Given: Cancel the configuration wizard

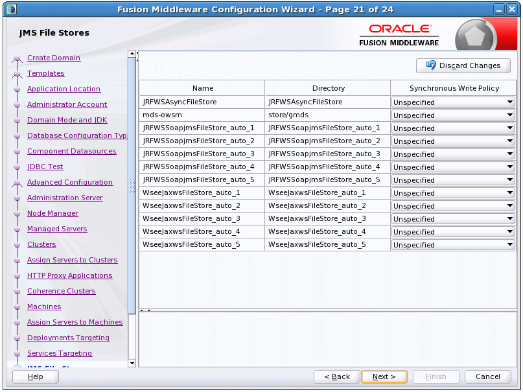Looking at the screenshot, I should 487,376.
